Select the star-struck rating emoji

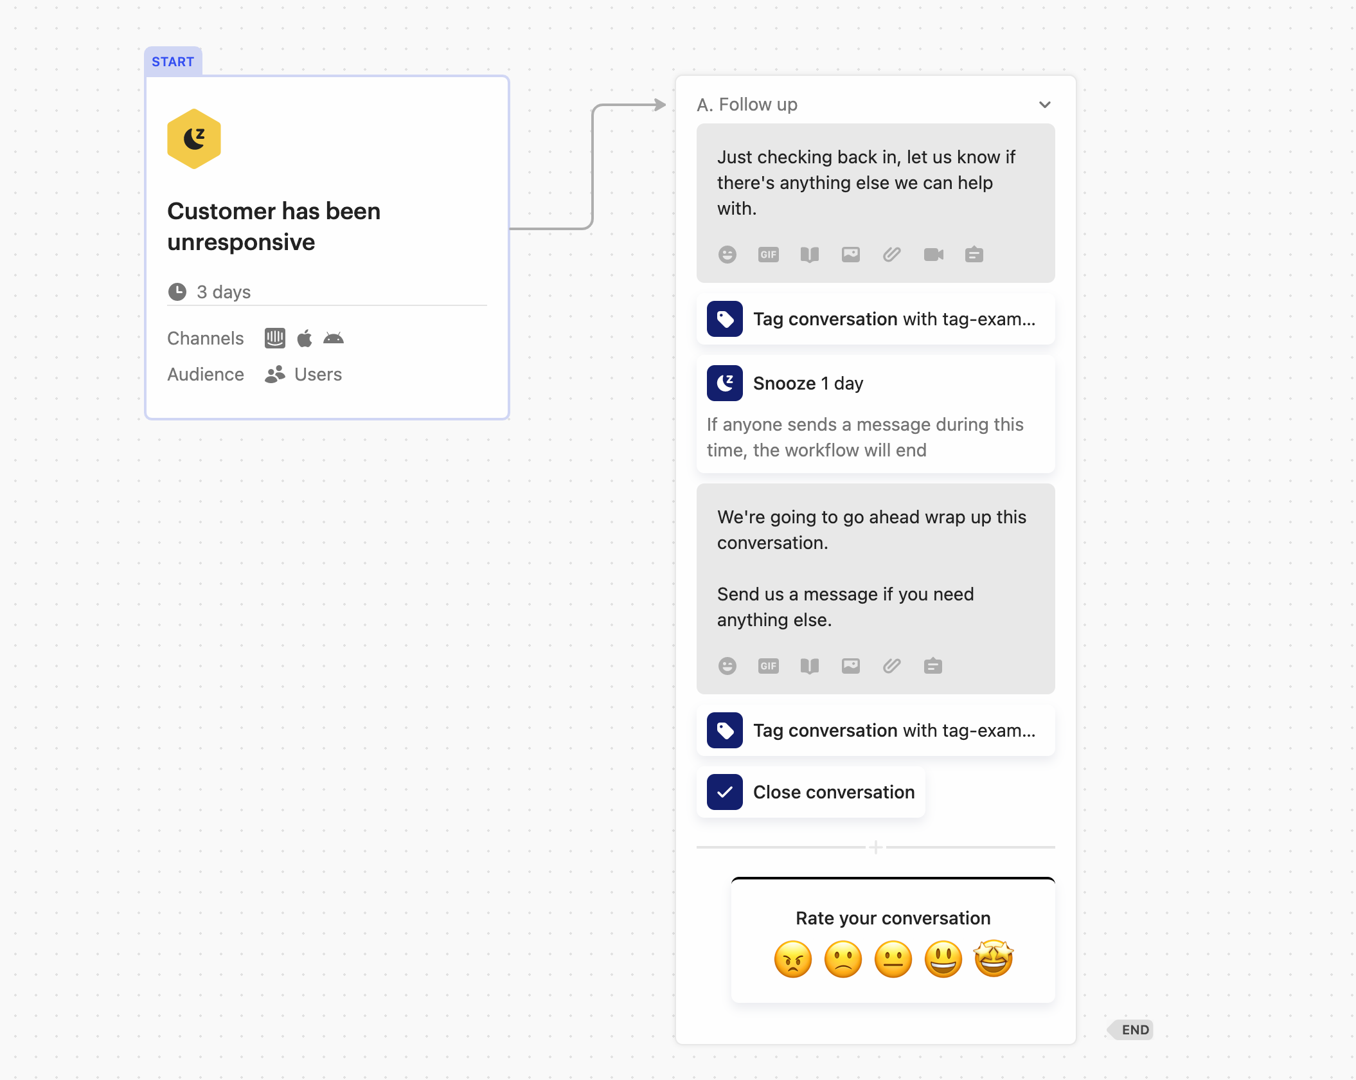[992, 959]
